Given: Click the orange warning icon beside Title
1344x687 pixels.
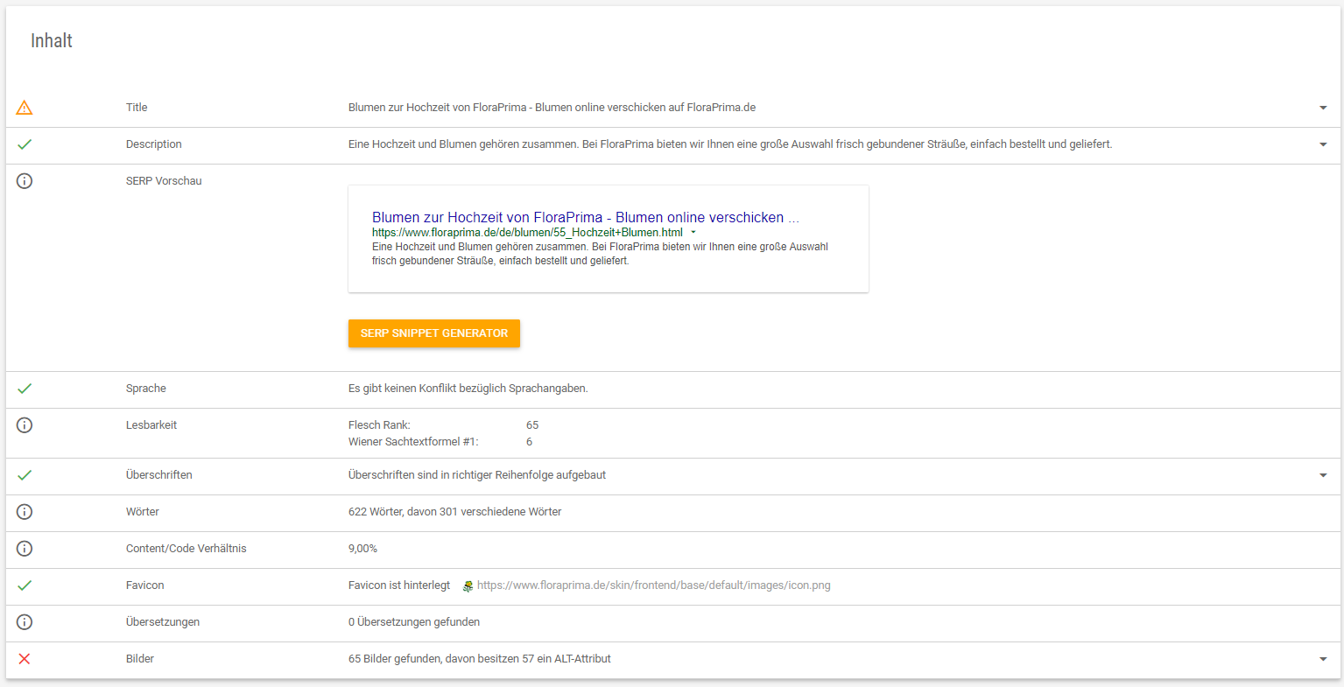Looking at the screenshot, I should coord(25,108).
